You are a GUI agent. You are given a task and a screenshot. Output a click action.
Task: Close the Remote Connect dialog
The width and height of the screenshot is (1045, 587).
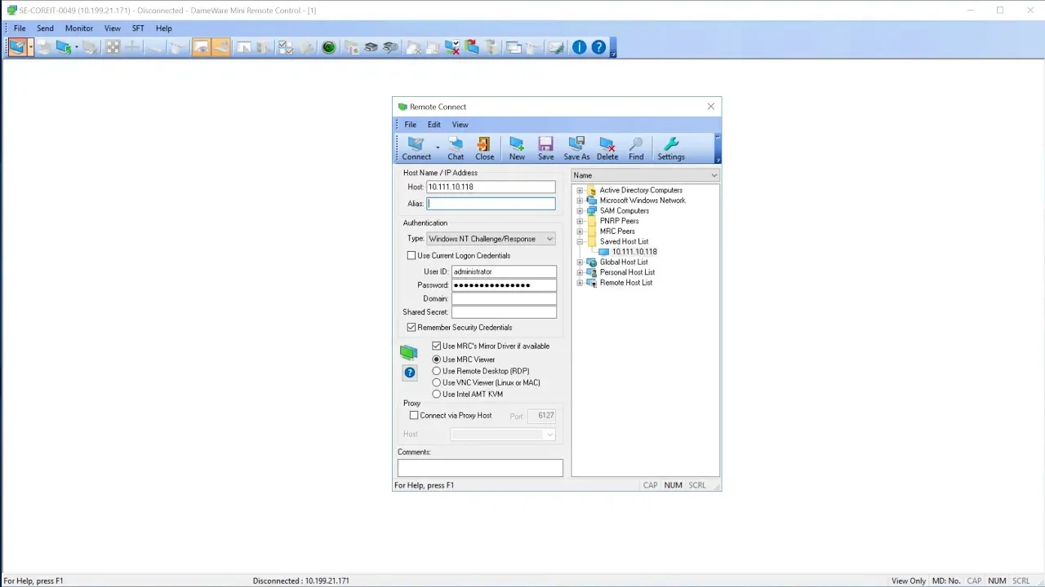click(710, 107)
